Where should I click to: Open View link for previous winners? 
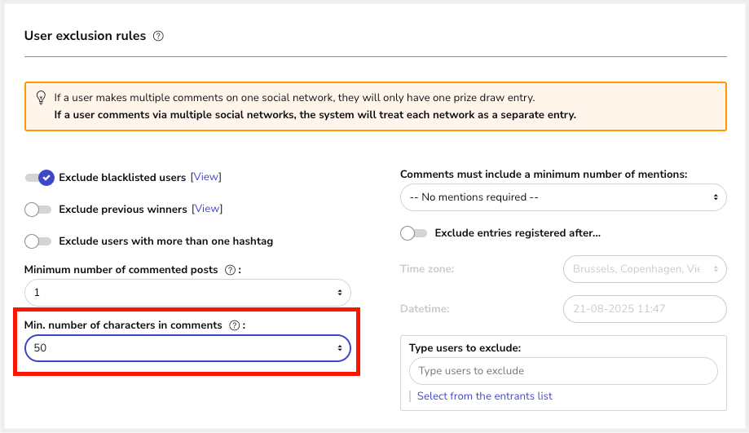(207, 209)
